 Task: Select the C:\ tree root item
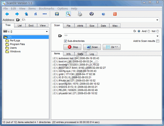click(x=26, y=37)
